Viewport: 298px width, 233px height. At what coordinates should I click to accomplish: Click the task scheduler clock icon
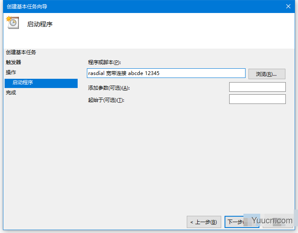click(x=13, y=23)
